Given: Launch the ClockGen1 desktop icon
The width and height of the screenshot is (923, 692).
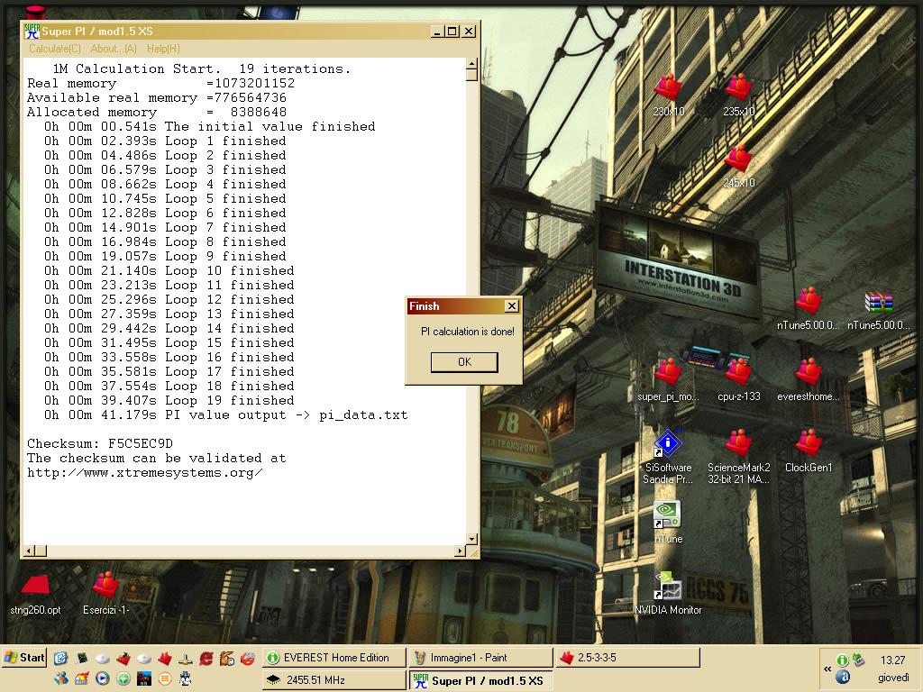Looking at the screenshot, I should coord(809,451).
